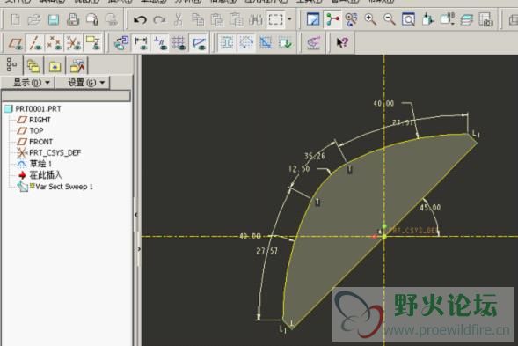Viewport: 518px width, 346px height.
Task: Click the datum plane display icon
Action: pyautogui.click(x=16, y=43)
